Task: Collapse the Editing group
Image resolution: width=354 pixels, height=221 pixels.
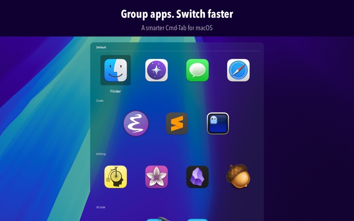Action: tap(101, 154)
